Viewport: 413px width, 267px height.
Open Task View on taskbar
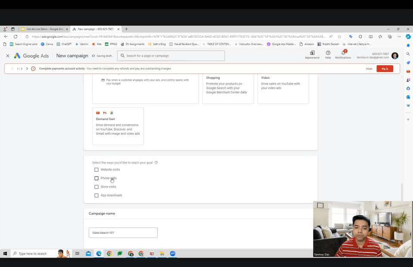(77, 254)
